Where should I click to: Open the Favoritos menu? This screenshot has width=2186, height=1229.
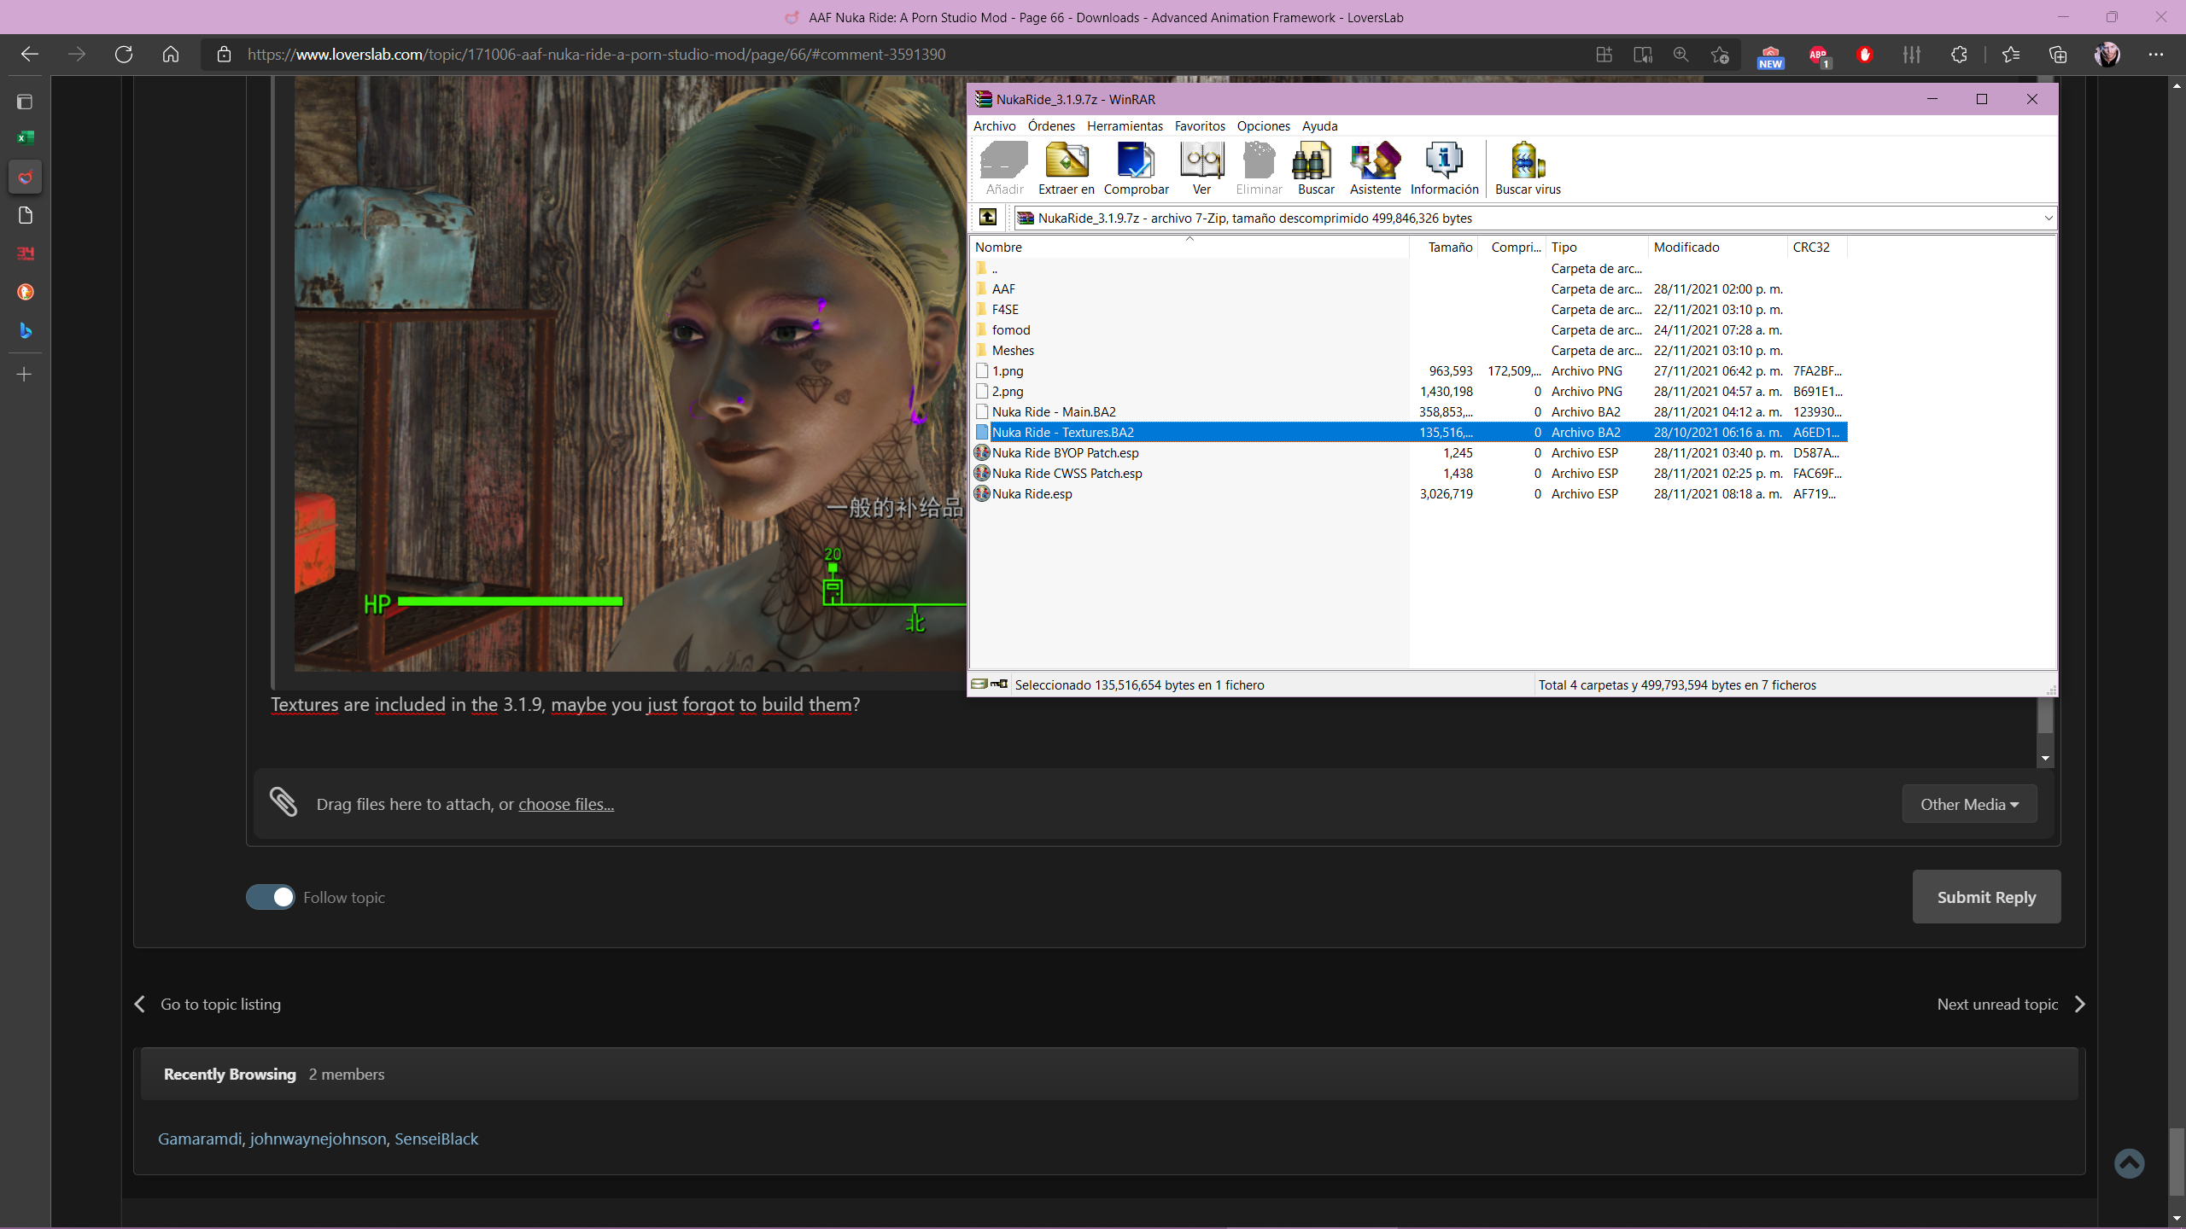pyautogui.click(x=1200, y=125)
